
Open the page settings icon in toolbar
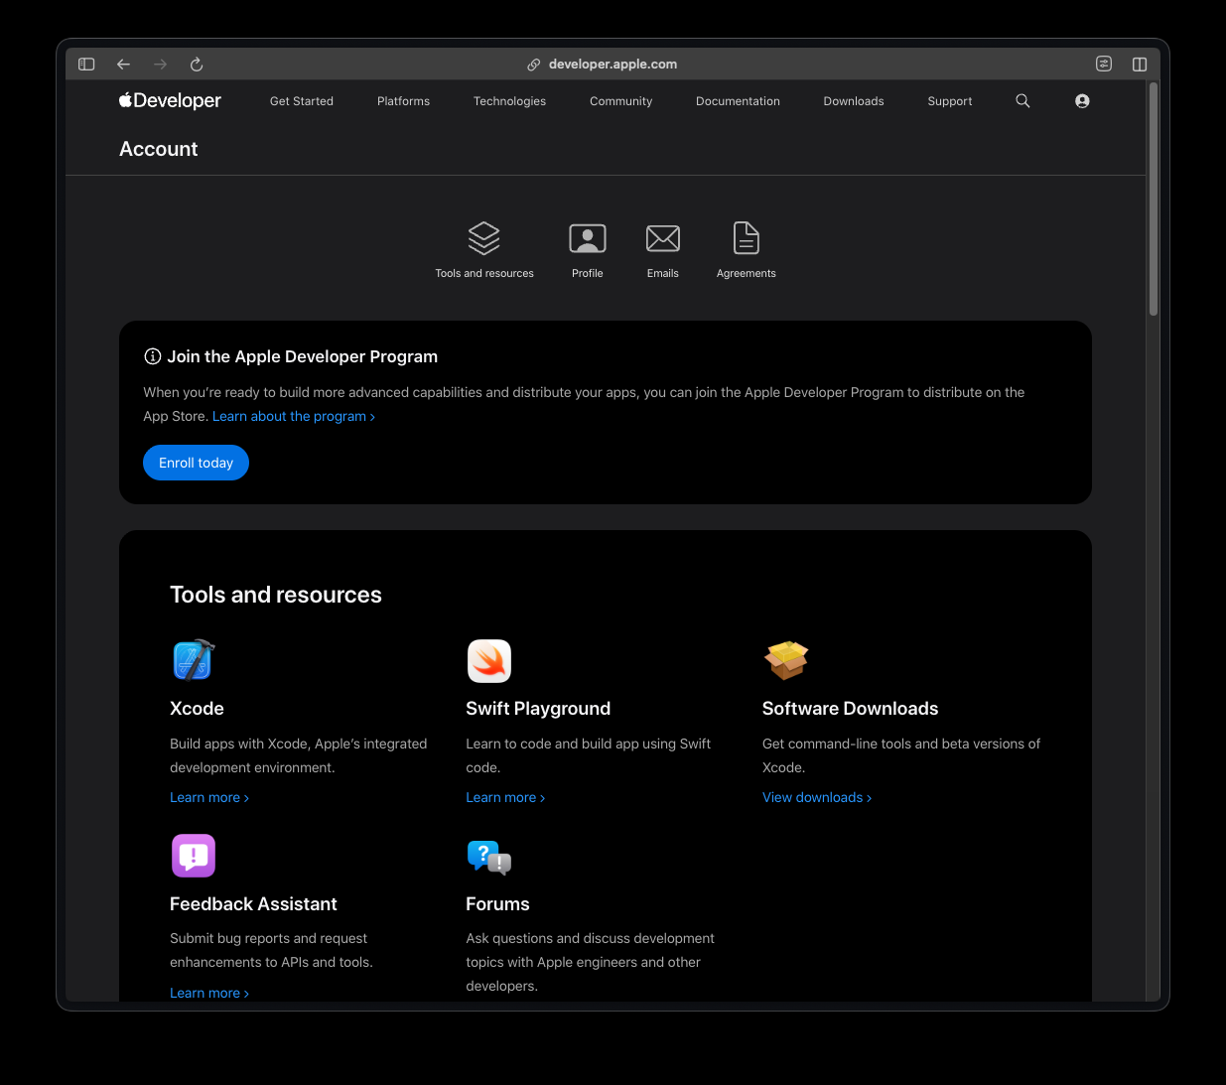[x=1104, y=64]
